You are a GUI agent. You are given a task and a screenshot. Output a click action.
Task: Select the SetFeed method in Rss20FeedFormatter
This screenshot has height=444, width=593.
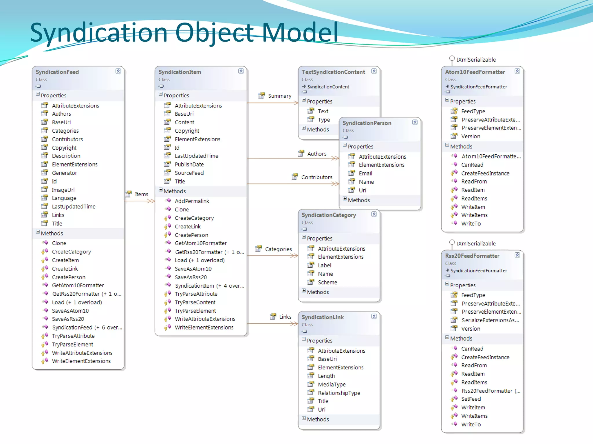(x=471, y=399)
